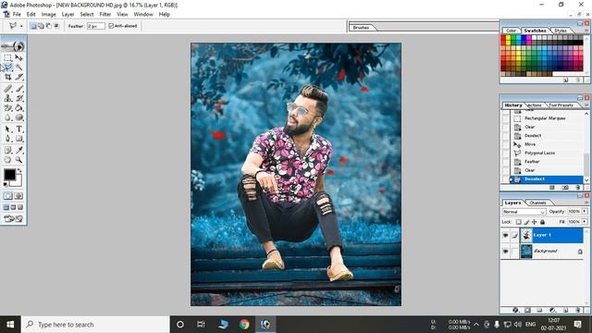The width and height of the screenshot is (592, 333).
Task: Select the Rectangle shape tool
Action: click(x=18, y=139)
